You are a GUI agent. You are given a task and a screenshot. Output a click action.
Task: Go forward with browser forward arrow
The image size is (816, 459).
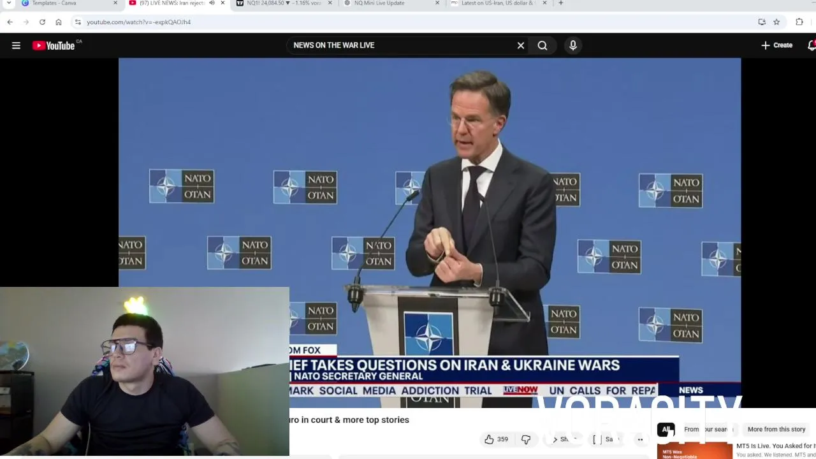tap(26, 22)
